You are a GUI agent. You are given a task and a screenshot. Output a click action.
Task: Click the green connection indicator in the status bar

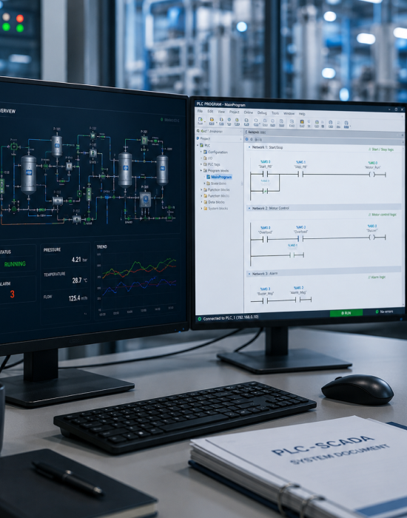(199, 319)
